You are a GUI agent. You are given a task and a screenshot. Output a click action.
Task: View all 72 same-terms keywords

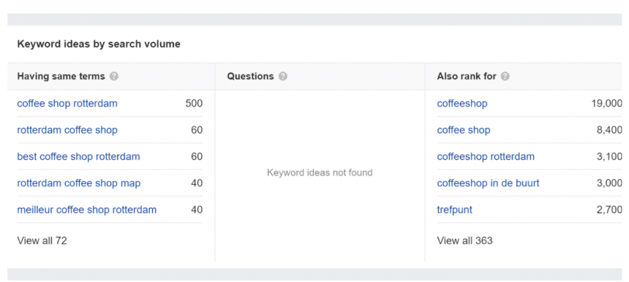click(x=42, y=241)
